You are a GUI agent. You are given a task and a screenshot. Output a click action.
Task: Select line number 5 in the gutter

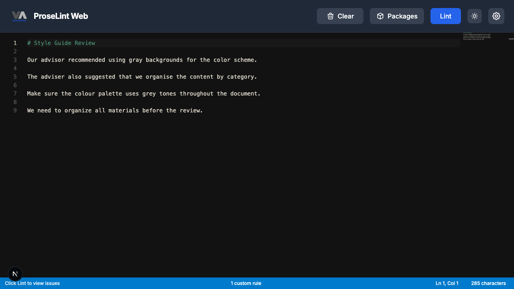click(15, 77)
